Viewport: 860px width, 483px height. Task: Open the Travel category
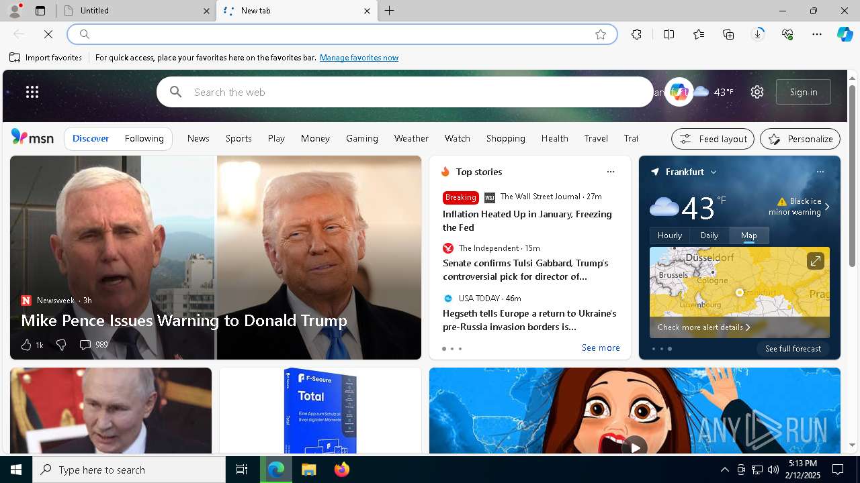pyautogui.click(x=596, y=139)
